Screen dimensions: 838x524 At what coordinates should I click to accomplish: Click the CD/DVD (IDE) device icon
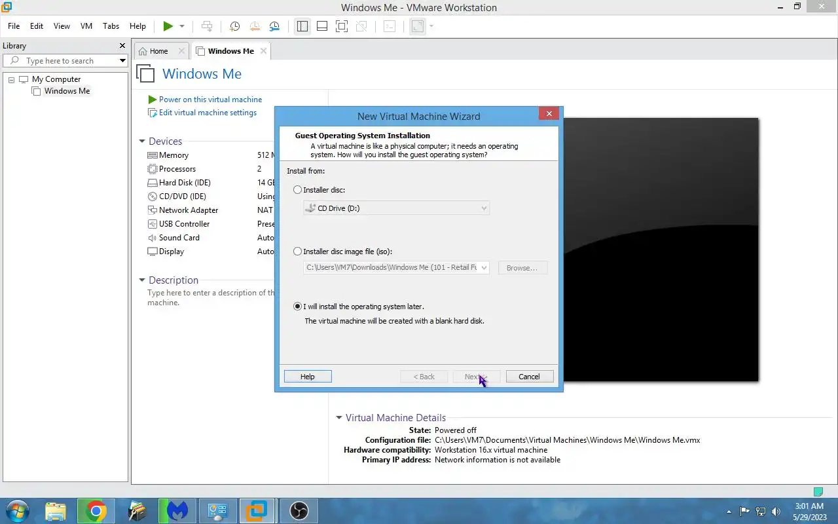click(153, 196)
